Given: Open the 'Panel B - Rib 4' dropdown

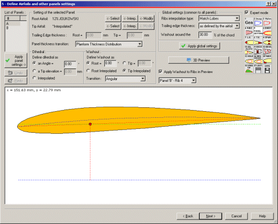Looking at the screenshot, I should pyautogui.click(x=178, y=80).
